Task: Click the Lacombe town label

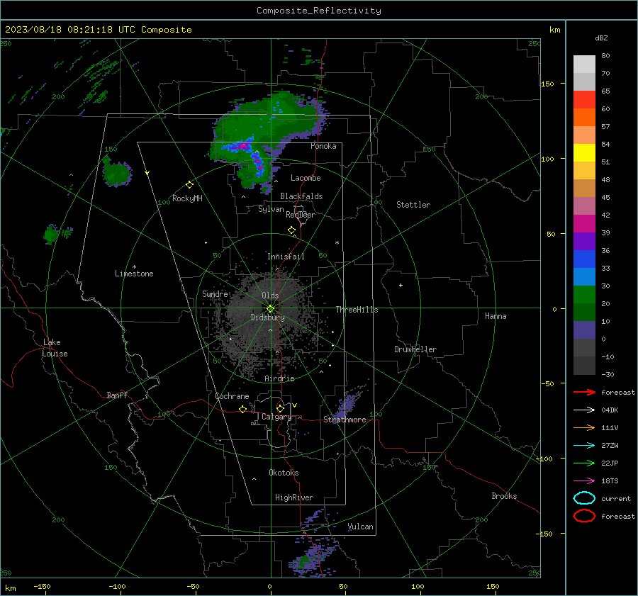Action: tap(306, 178)
